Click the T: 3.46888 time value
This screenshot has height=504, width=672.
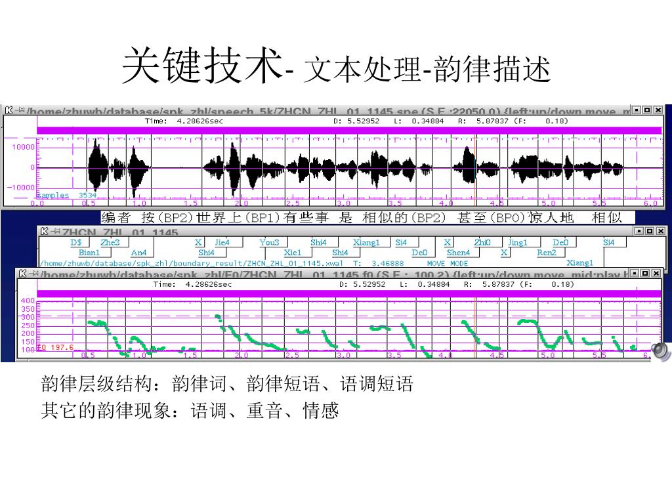point(379,263)
